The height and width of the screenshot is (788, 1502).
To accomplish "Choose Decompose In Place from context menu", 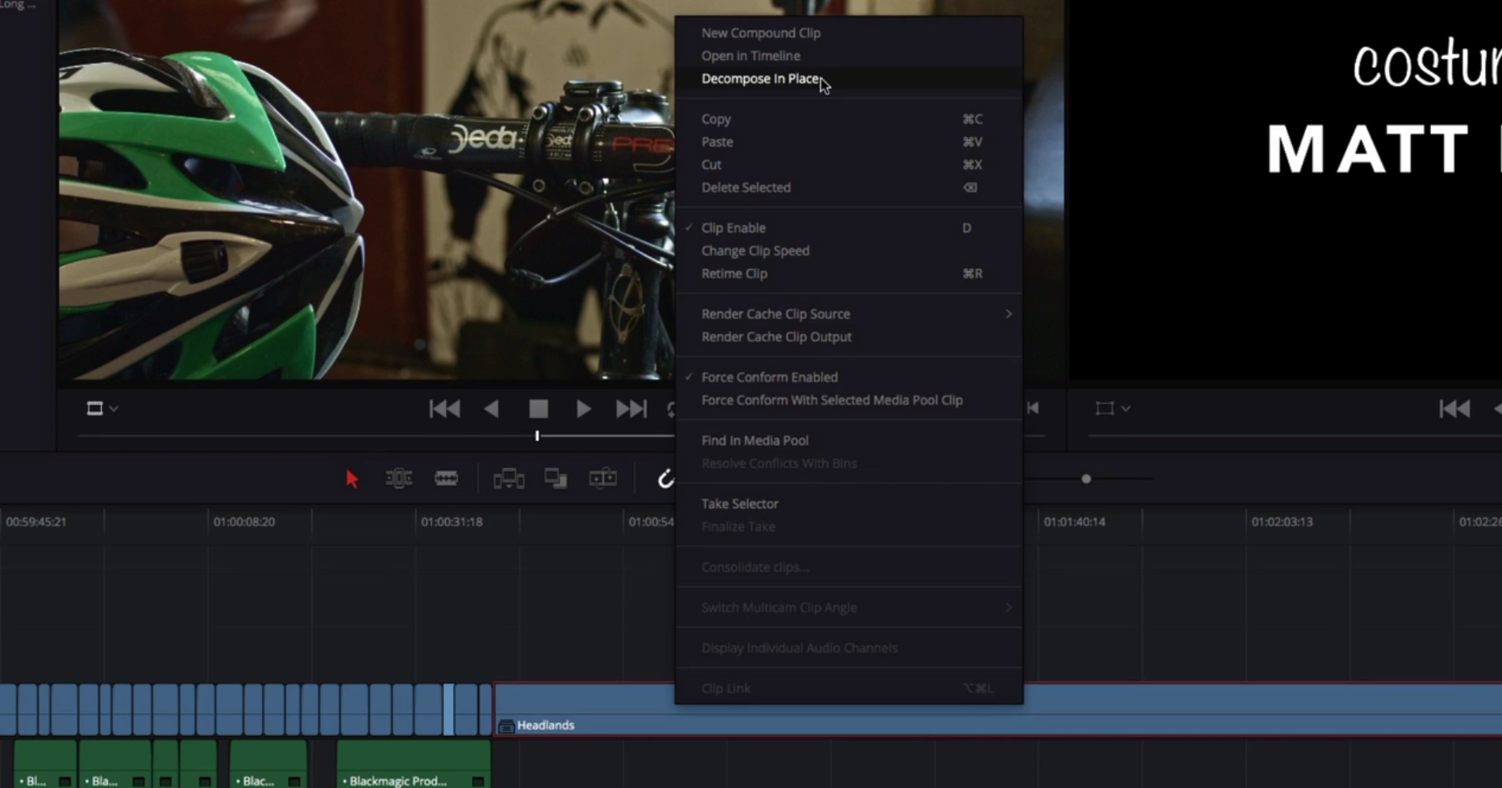I will (759, 79).
